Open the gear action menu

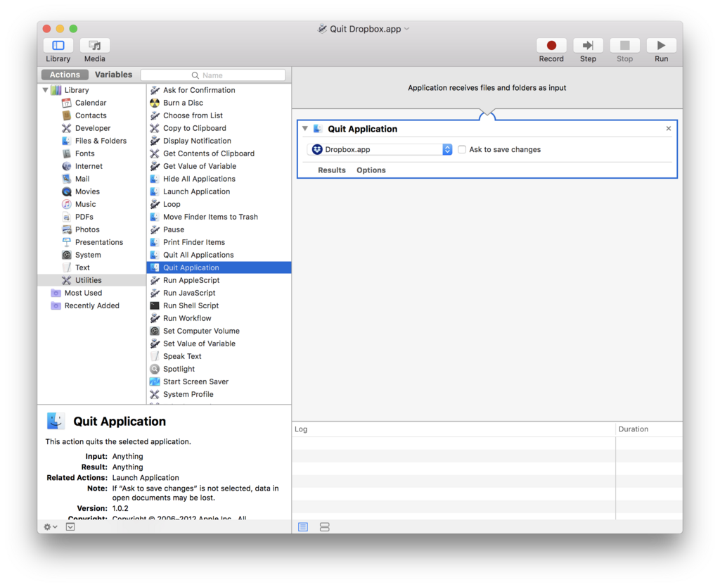(x=50, y=526)
